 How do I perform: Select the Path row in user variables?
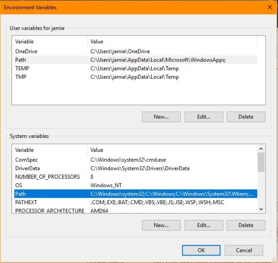(x=136, y=60)
